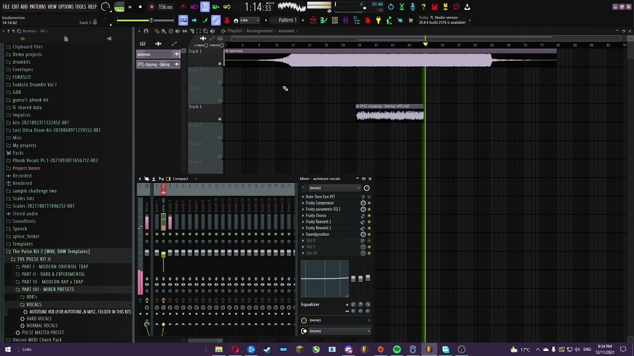Image resolution: width=634 pixels, height=356 pixels.
Task: Open the mixer input (none) dropdown
Action: click(334, 188)
